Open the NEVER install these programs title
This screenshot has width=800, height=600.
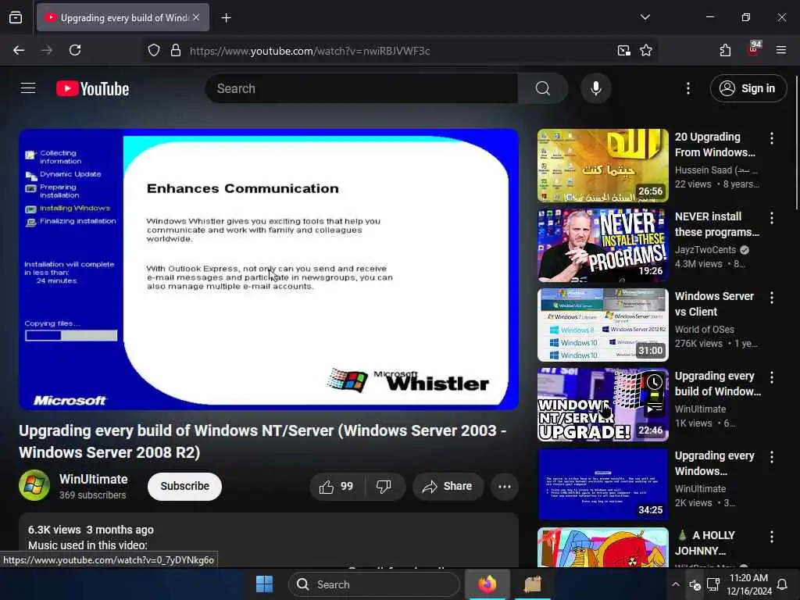[717, 224]
